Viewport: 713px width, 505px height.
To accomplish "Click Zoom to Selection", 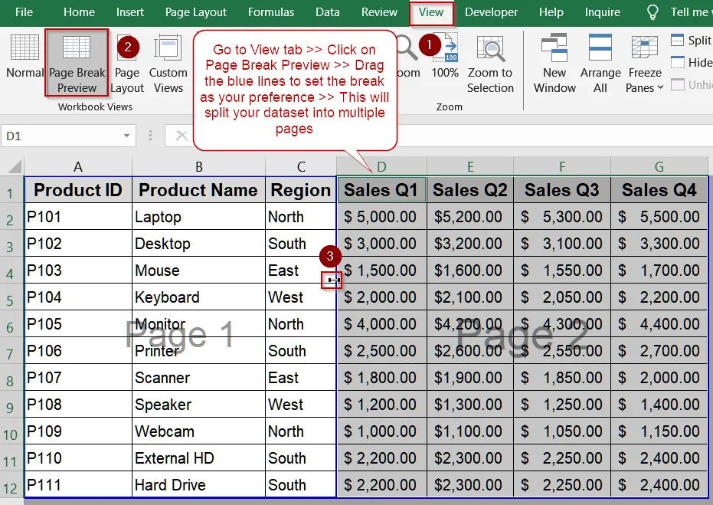I will [x=490, y=64].
